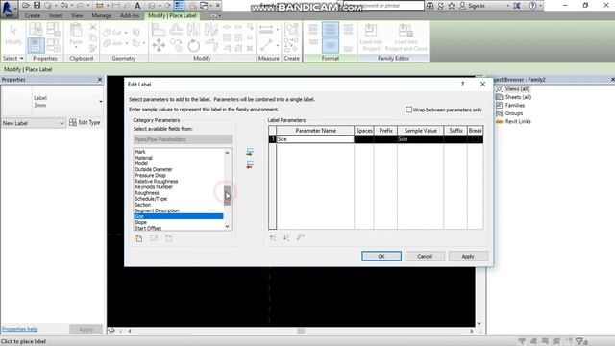Viewport: 615px width, 346px height.
Task: Switch to the Insert ribbon tab
Action: pyautogui.click(x=56, y=15)
